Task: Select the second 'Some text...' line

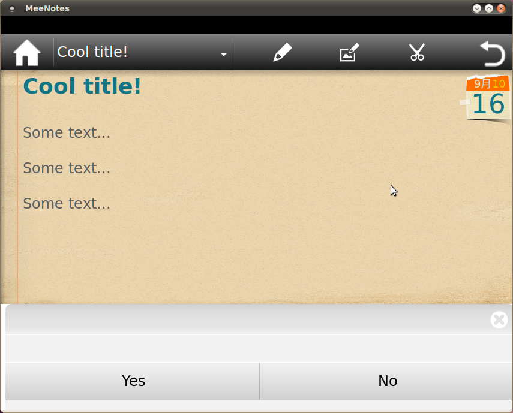Action: [x=67, y=168]
